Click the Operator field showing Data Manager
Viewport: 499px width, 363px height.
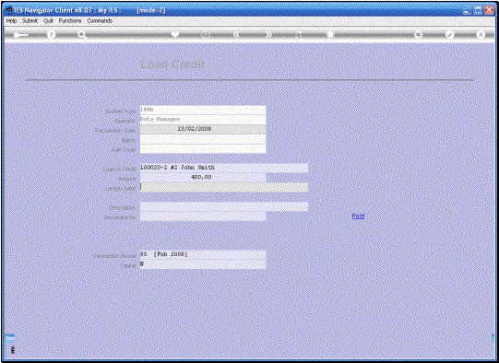[x=203, y=120]
